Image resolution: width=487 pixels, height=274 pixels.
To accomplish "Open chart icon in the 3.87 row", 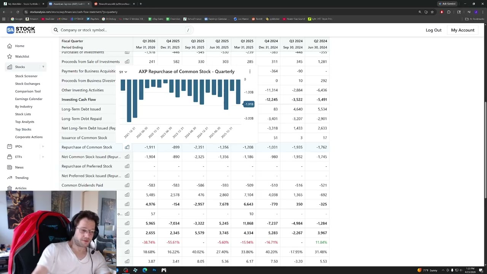I will click(x=127, y=261).
